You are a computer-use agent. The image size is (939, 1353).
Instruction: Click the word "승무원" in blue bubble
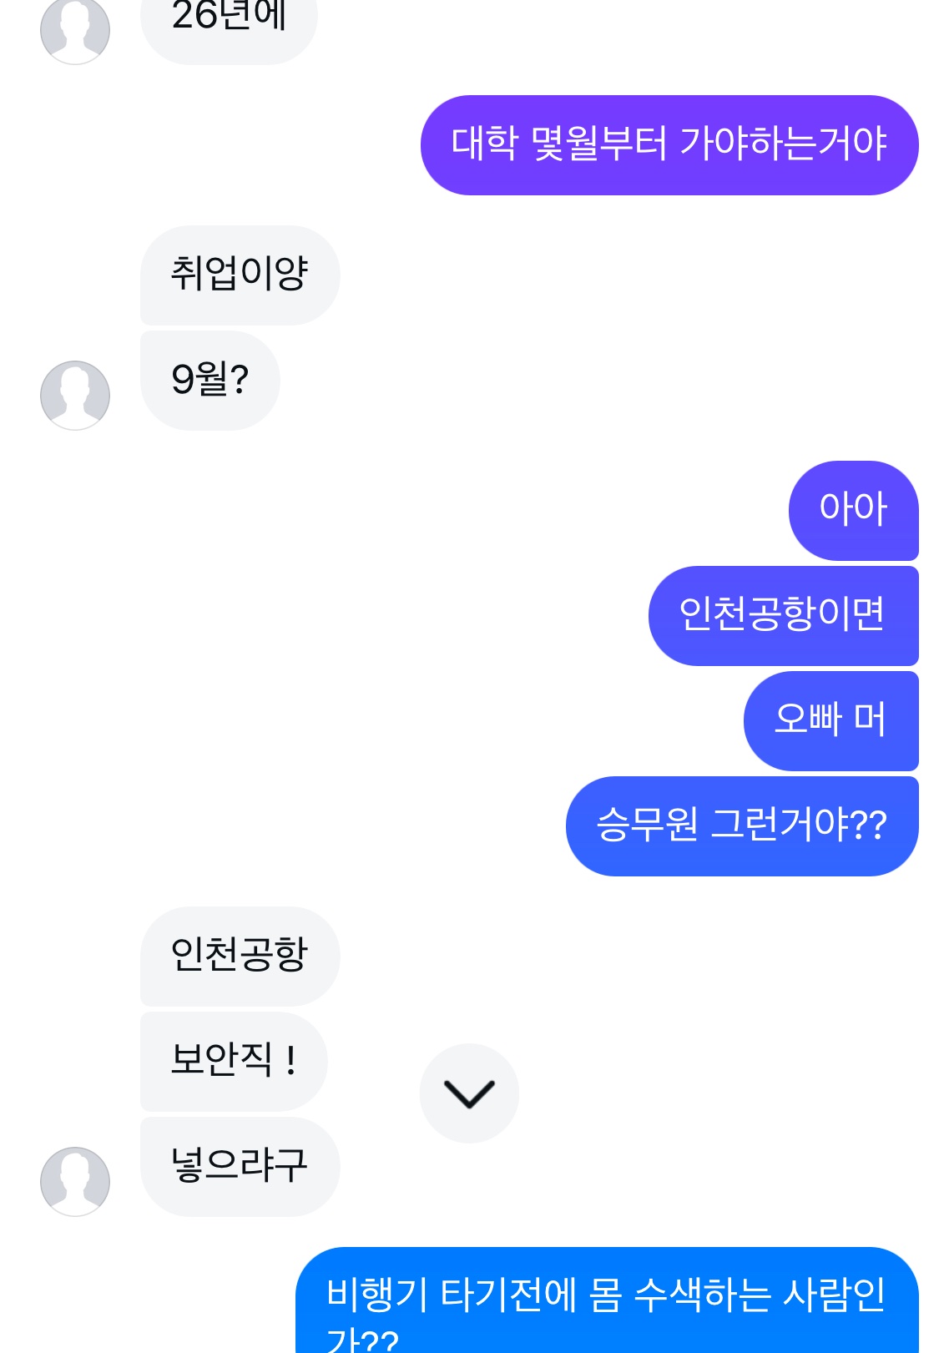(647, 825)
